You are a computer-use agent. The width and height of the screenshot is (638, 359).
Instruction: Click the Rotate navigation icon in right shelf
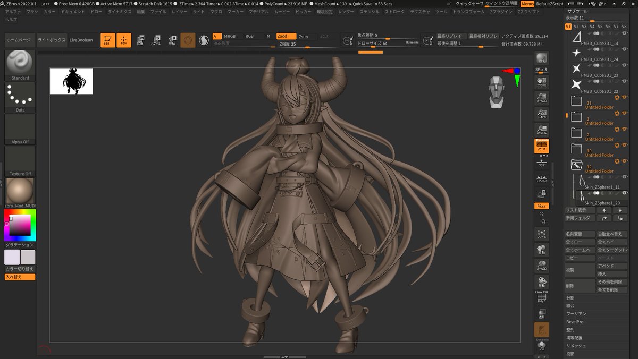tap(542, 283)
